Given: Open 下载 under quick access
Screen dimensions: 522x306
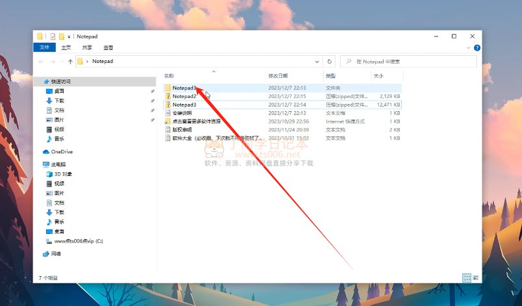Looking at the screenshot, I should pos(59,101).
